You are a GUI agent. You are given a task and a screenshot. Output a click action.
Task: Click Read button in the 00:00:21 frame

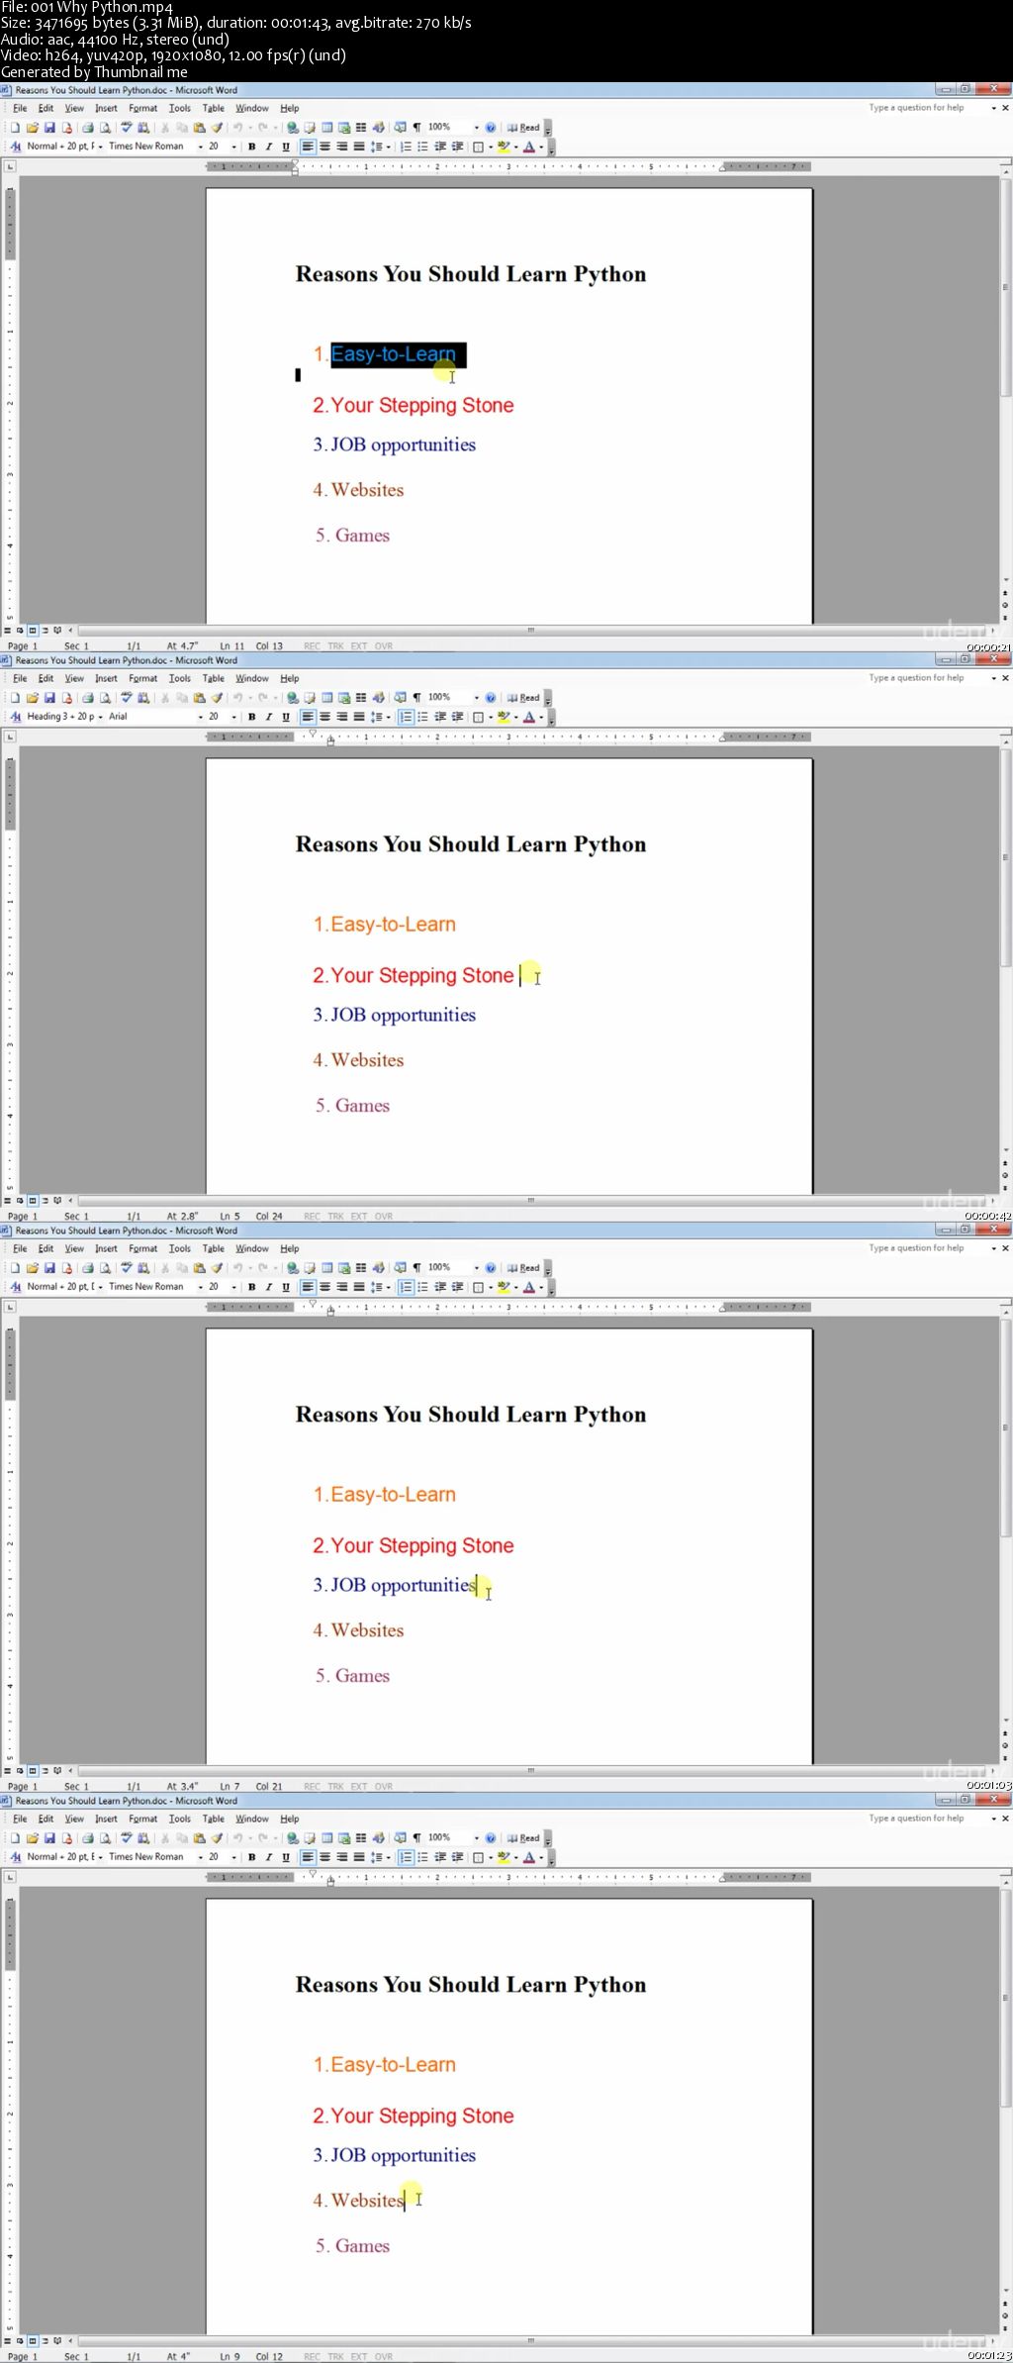coord(523,127)
